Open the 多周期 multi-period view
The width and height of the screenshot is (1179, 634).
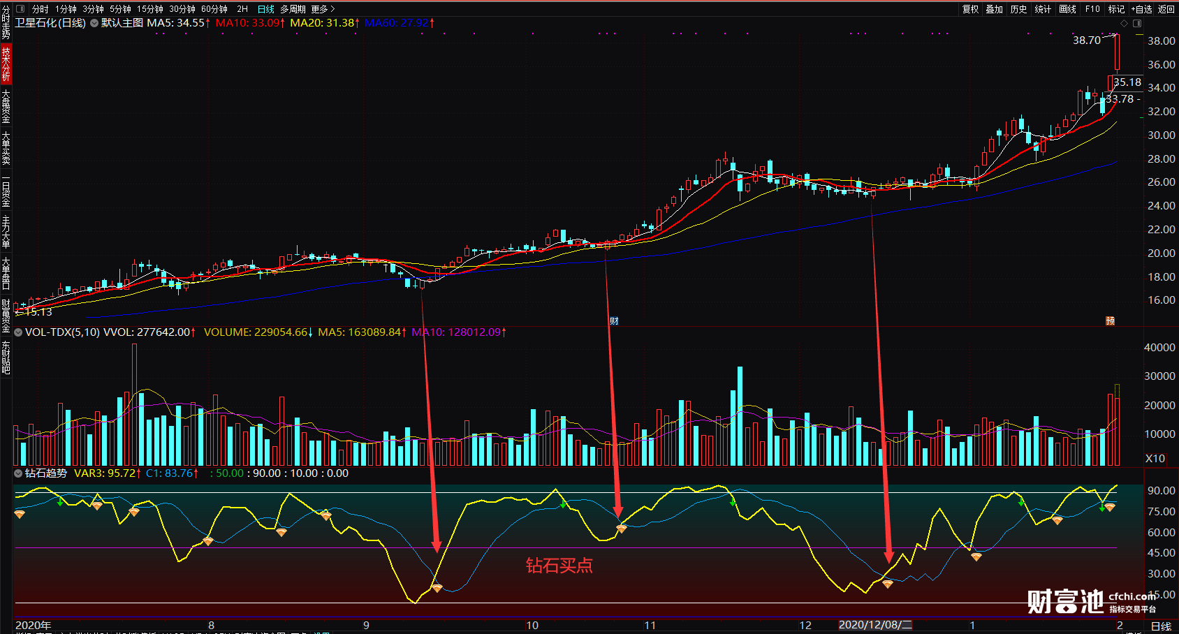[293, 9]
